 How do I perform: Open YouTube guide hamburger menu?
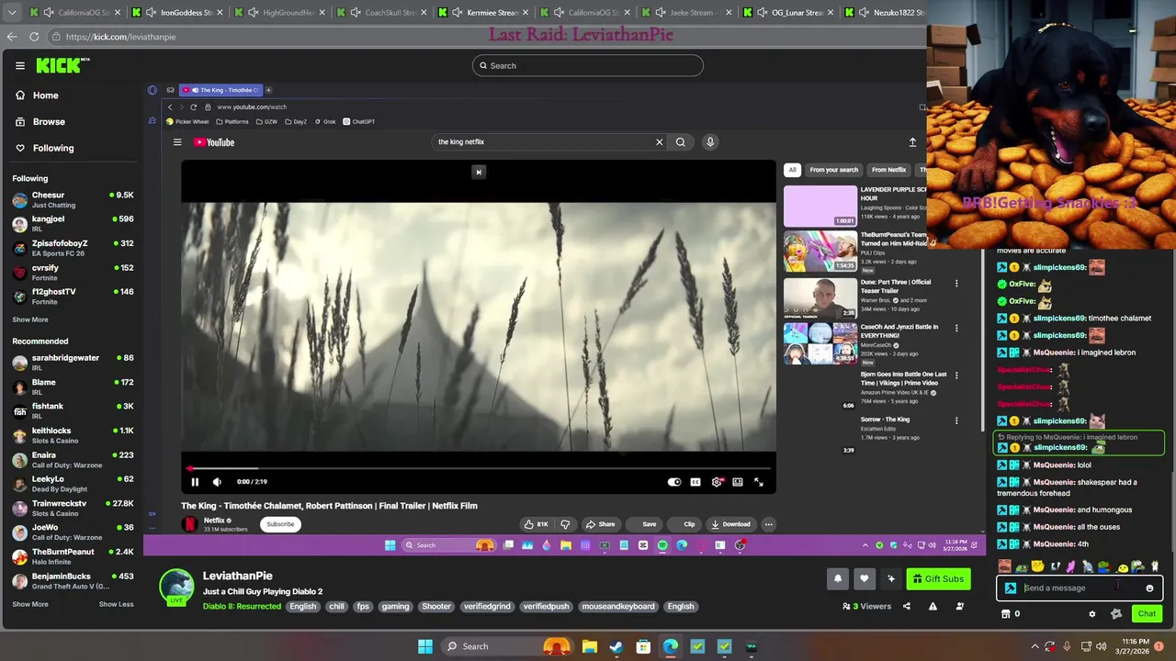[177, 142]
